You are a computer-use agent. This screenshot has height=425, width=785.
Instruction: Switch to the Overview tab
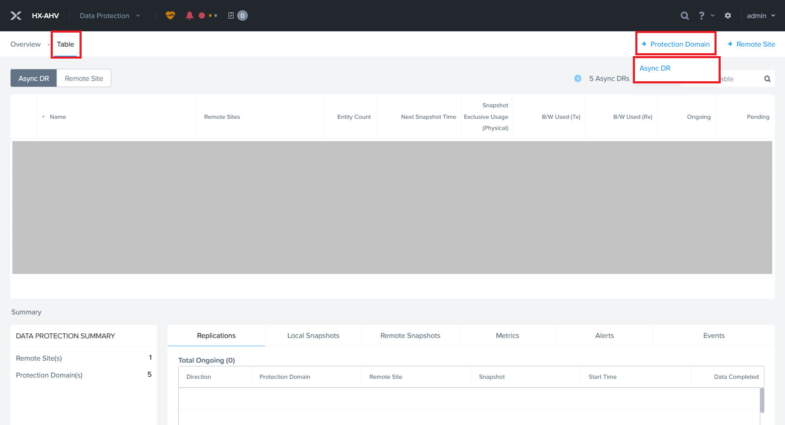click(x=26, y=44)
